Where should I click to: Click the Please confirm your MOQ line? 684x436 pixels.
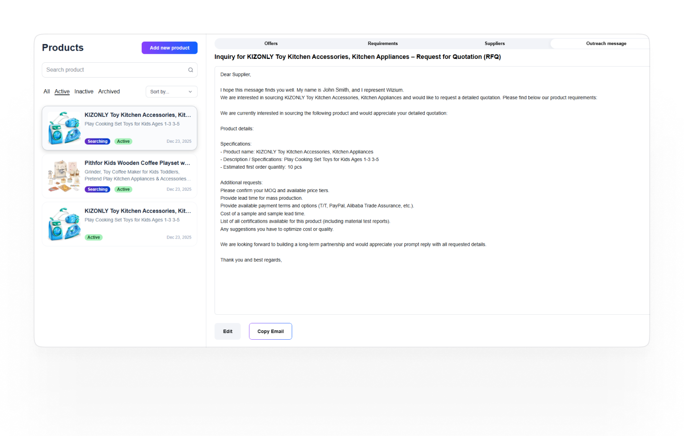point(274,191)
